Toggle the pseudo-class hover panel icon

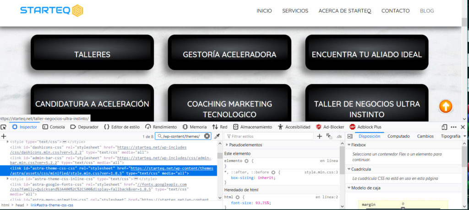(x=329, y=136)
